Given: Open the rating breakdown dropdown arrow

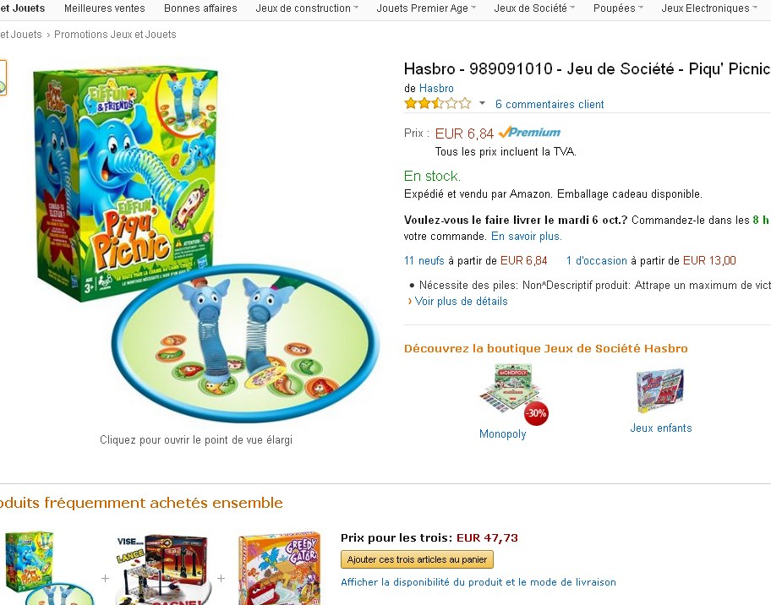Looking at the screenshot, I should [483, 103].
